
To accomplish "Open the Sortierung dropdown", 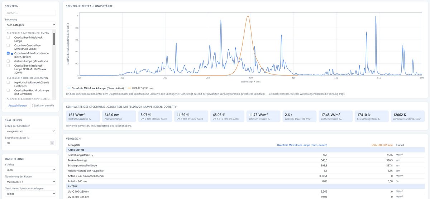I will pyautogui.click(x=30, y=25).
